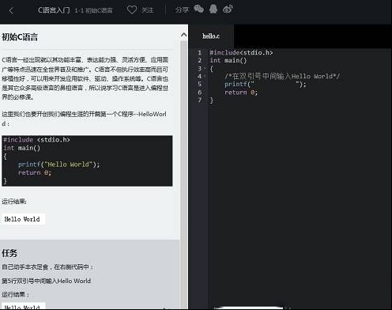
Task: Place cursor inside printf quotes on line 5
Action: 274,85
